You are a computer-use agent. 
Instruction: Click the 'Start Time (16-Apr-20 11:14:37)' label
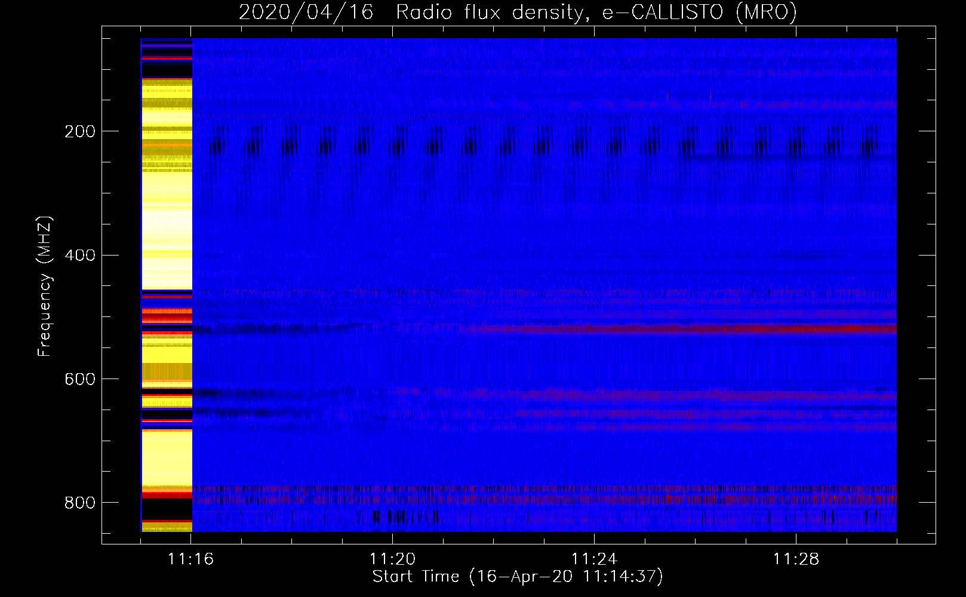click(518, 577)
